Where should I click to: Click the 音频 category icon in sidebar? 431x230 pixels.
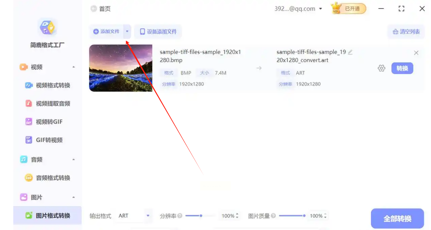tap(24, 159)
